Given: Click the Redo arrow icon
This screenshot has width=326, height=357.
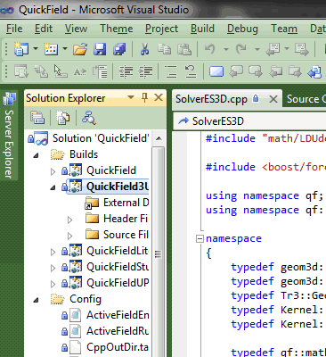Looking at the screenshot, I should click(x=240, y=48).
